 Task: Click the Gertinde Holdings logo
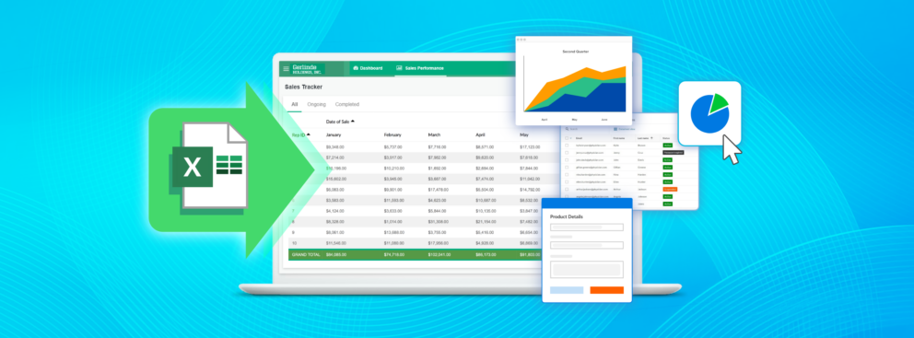pyautogui.click(x=307, y=68)
